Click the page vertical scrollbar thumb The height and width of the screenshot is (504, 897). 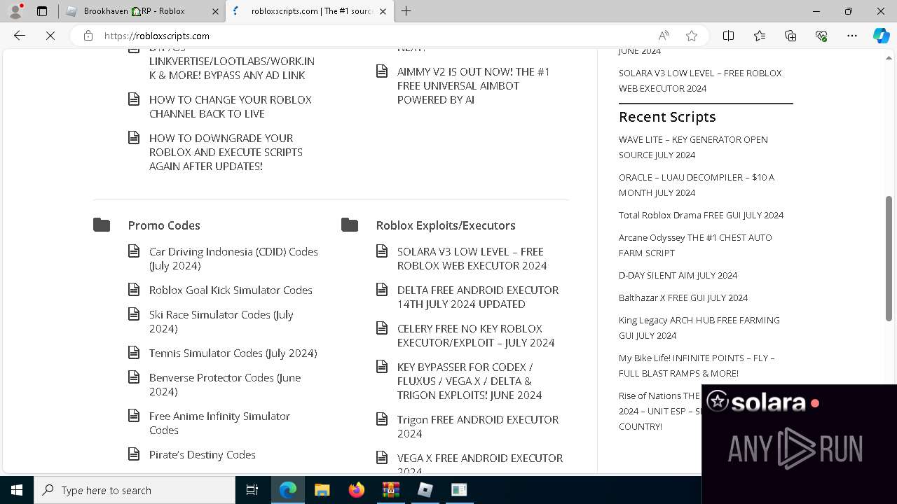tap(889, 258)
